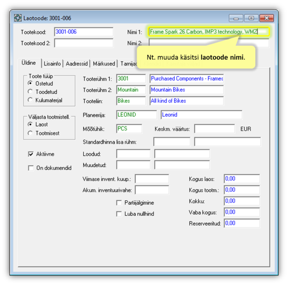Click the Planeerija name field Leonid
This screenshot has width=288, height=285.
tap(201, 115)
